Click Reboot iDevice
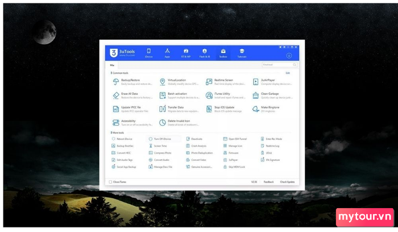This screenshot has width=398, height=232. [x=122, y=139]
